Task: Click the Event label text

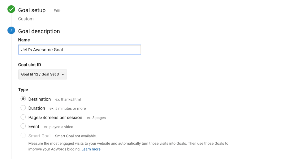Action: coord(34,127)
